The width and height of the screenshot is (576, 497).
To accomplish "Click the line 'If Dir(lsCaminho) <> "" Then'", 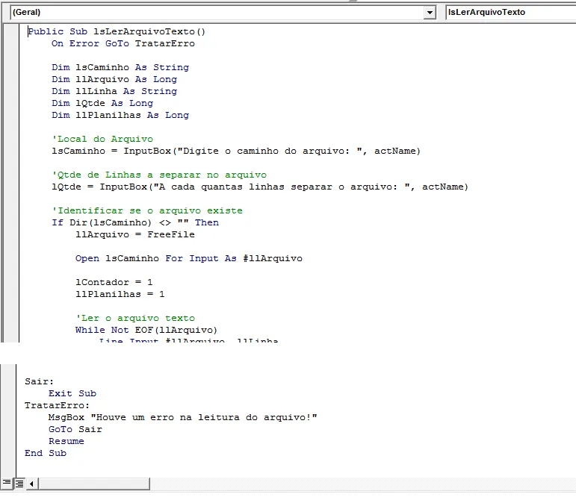I will (x=134, y=222).
